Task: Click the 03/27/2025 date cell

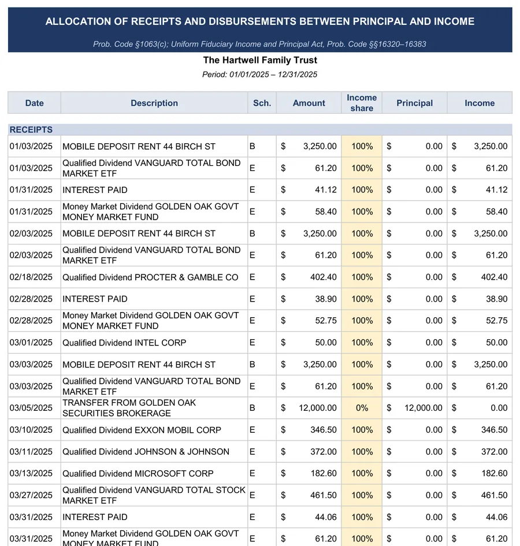Action: coord(35,495)
